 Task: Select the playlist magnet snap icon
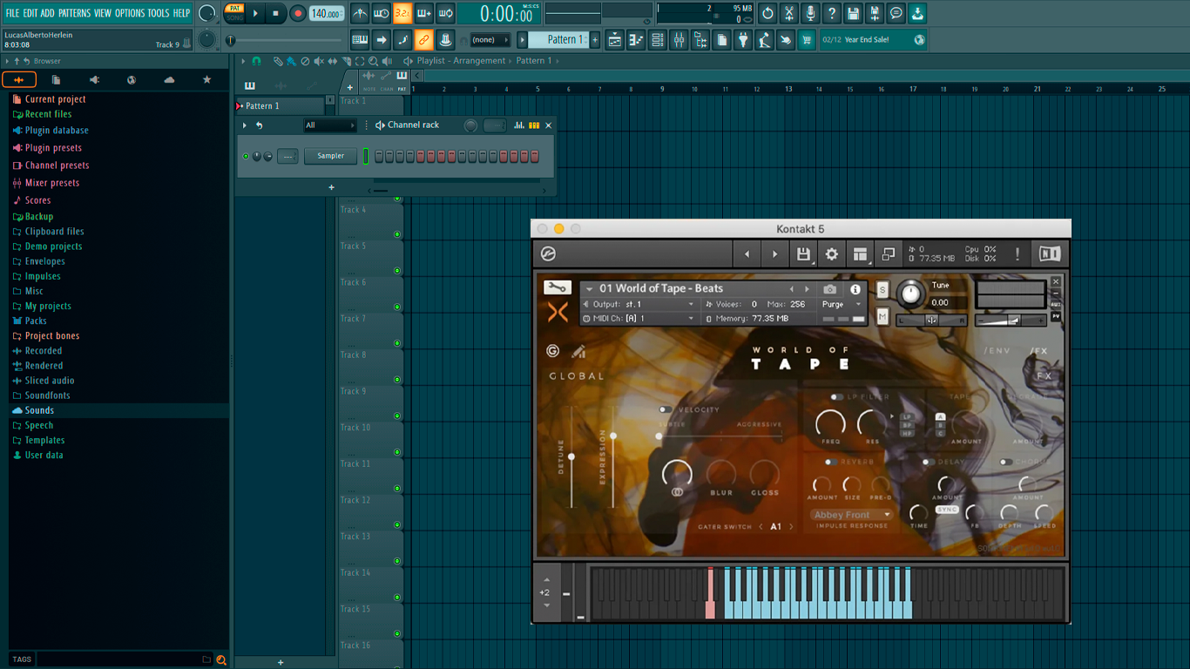[x=256, y=61]
